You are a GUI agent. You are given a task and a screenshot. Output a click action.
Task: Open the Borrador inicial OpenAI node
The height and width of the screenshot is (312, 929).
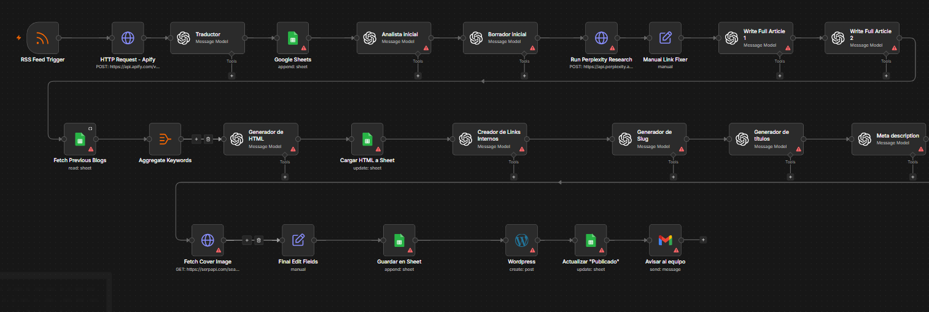point(500,38)
